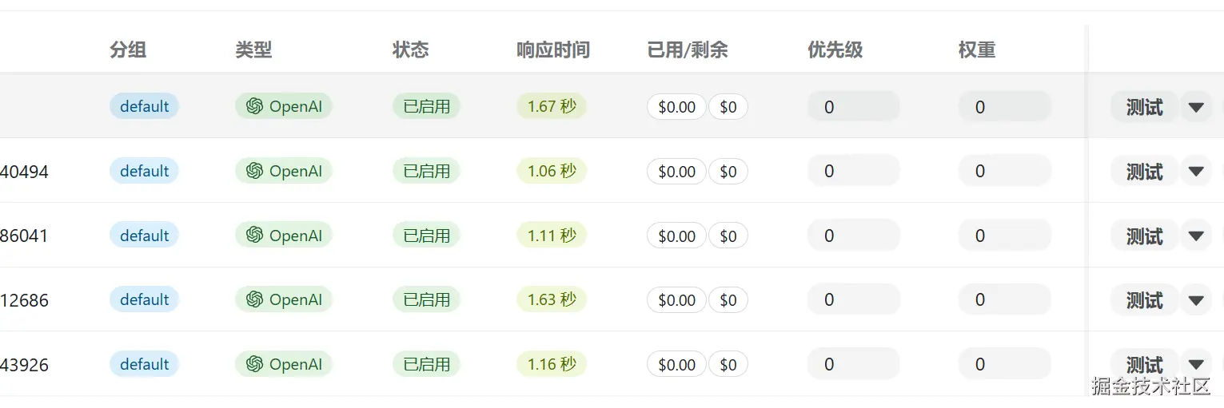Image resolution: width=1224 pixels, height=408 pixels.
Task: Sort by 响应时间 column header
Action: point(552,50)
